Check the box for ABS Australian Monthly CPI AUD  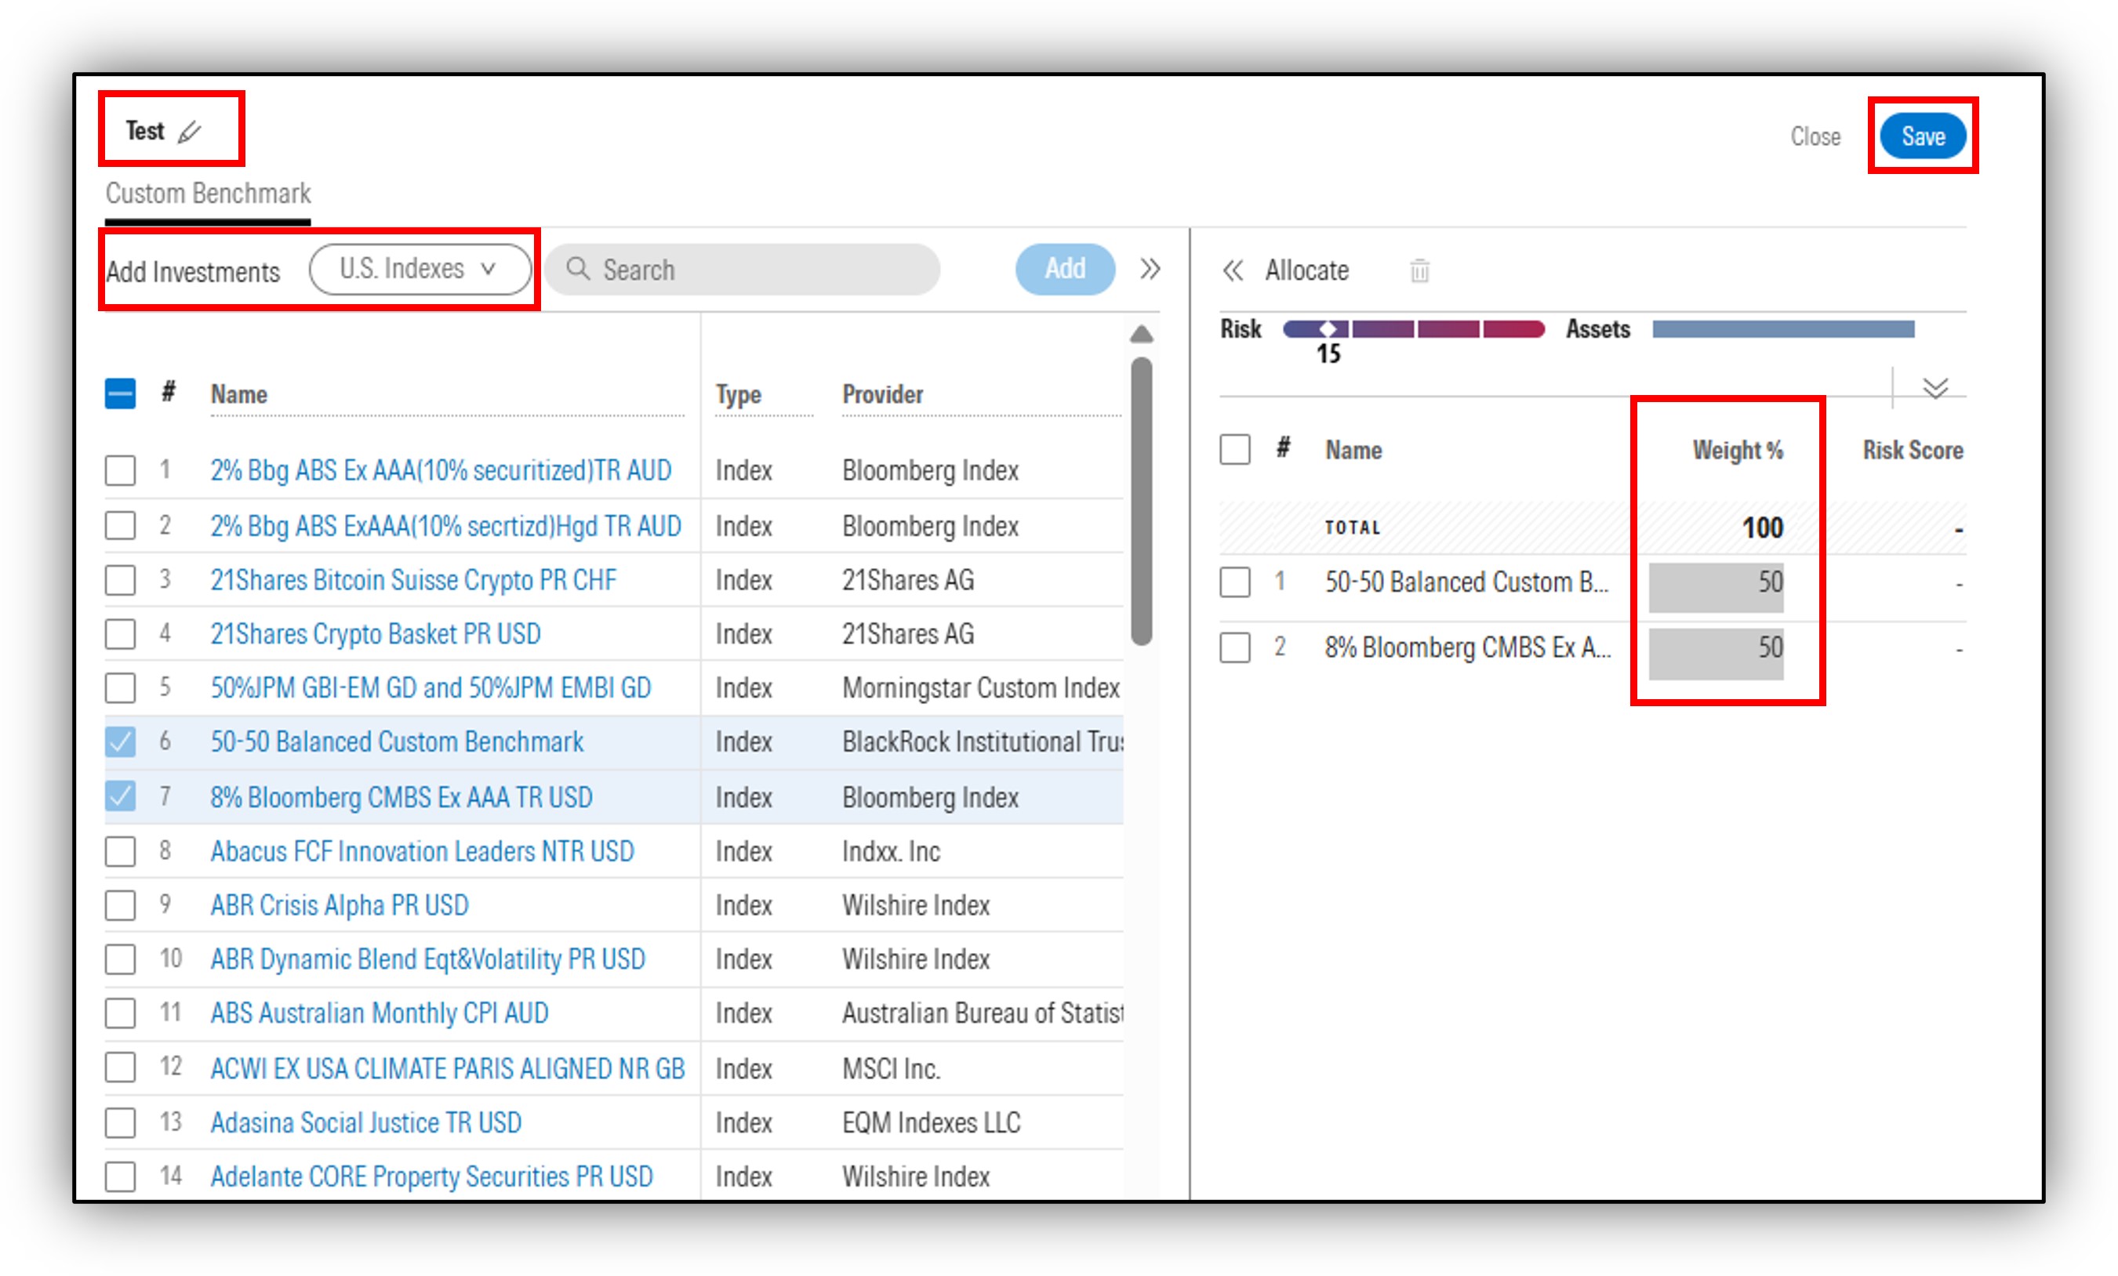point(120,1013)
